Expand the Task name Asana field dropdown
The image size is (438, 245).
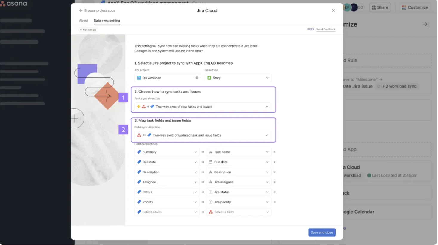pos(238,152)
